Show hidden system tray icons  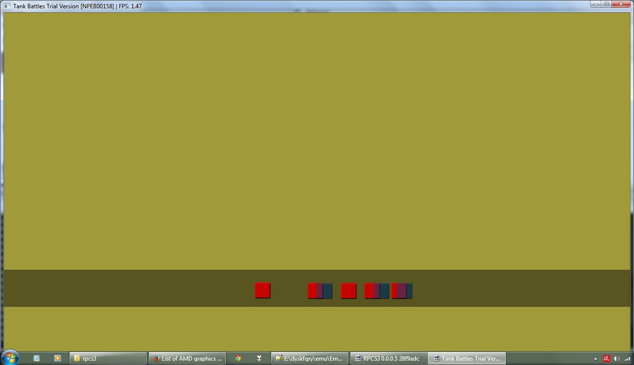coord(595,359)
